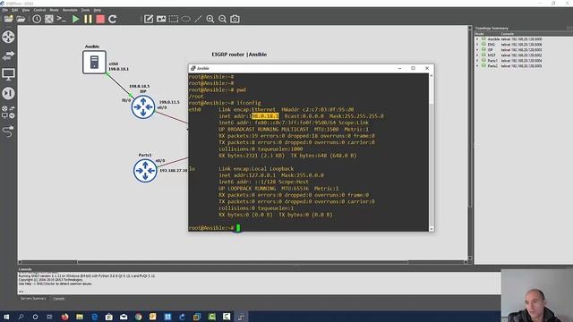Expand Ansible node in Topology Summary
This screenshot has width=573, height=322.
click(x=477, y=39)
